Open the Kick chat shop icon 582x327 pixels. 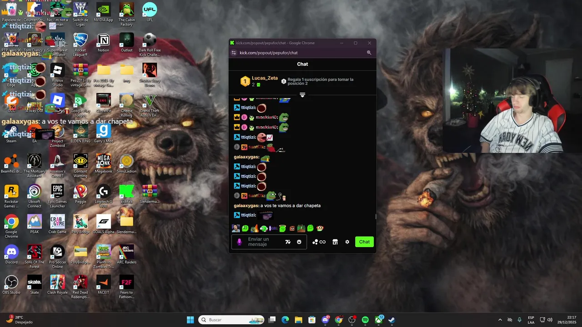click(335, 242)
